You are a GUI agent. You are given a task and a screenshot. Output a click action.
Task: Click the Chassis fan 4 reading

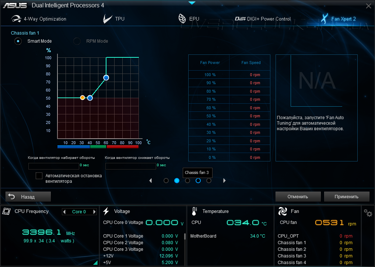coord(315,263)
